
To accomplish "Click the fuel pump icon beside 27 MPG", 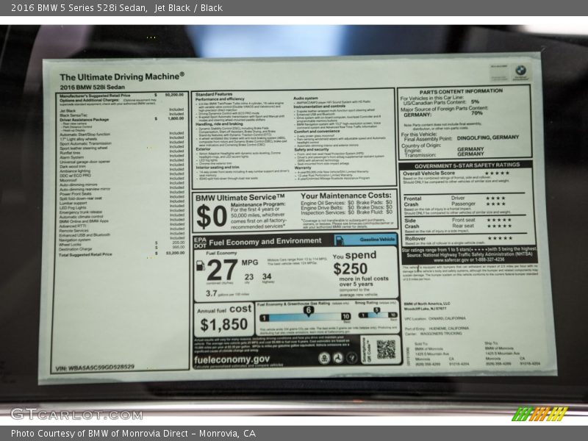I will pyautogui.click(x=200, y=265).
